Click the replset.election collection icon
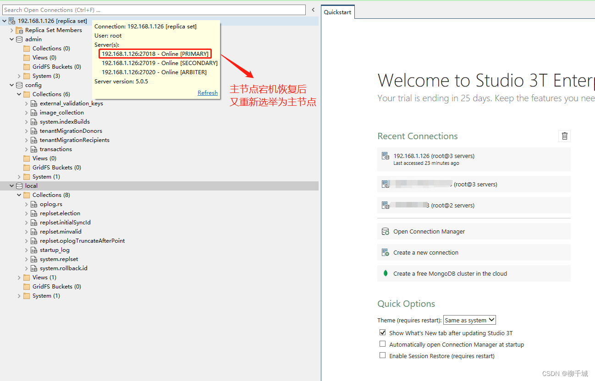The width and height of the screenshot is (595, 381). 34,213
